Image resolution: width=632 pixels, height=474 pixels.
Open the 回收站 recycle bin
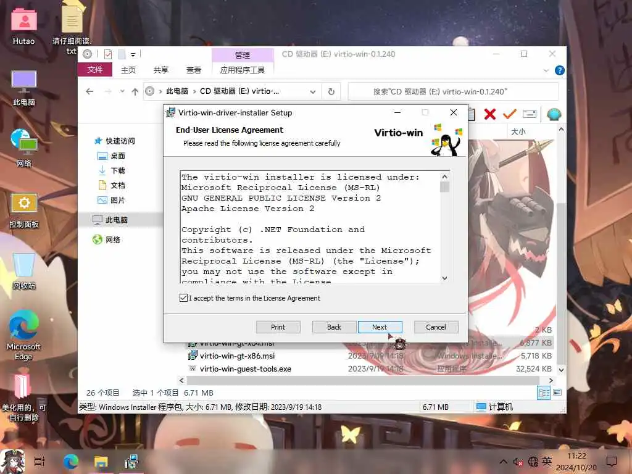24,272
